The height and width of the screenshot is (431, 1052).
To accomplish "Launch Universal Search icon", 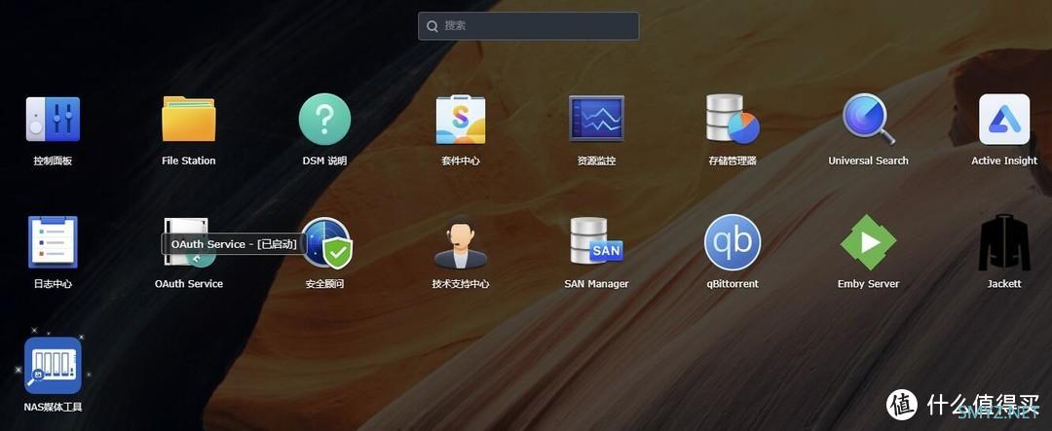I will pos(868,120).
